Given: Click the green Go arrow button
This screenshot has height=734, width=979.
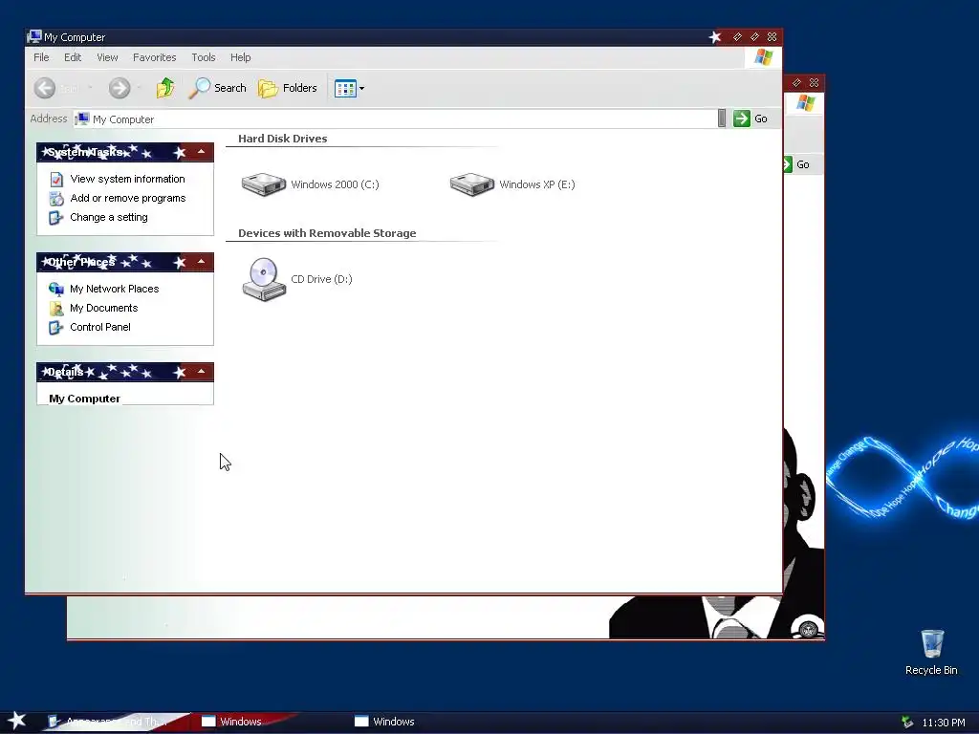Looking at the screenshot, I should point(741,119).
